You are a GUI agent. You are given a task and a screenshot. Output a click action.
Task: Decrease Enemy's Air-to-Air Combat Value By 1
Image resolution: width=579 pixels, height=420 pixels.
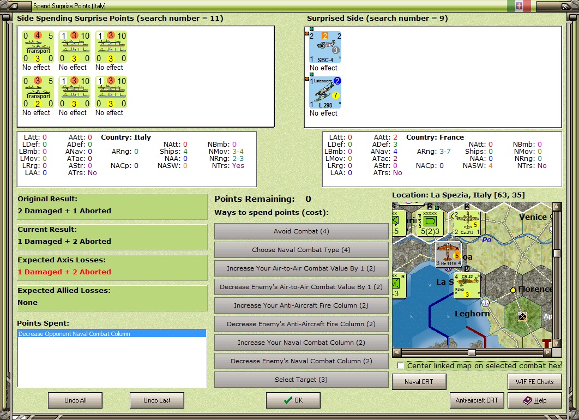pyautogui.click(x=301, y=287)
